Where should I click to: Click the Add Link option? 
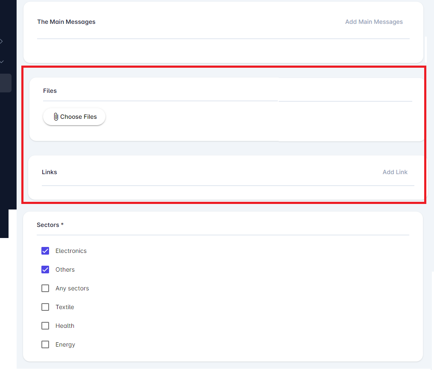[395, 172]
